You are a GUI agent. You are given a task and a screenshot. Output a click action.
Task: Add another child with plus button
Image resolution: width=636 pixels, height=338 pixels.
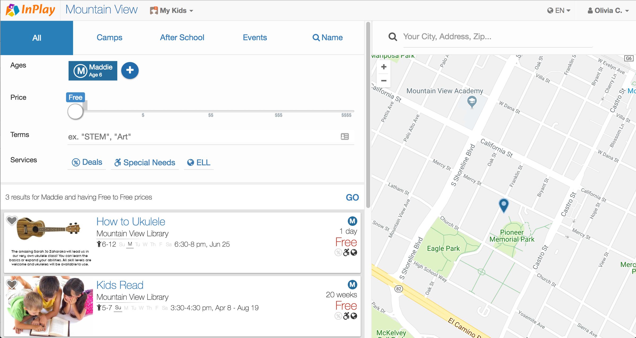[130, 70]
